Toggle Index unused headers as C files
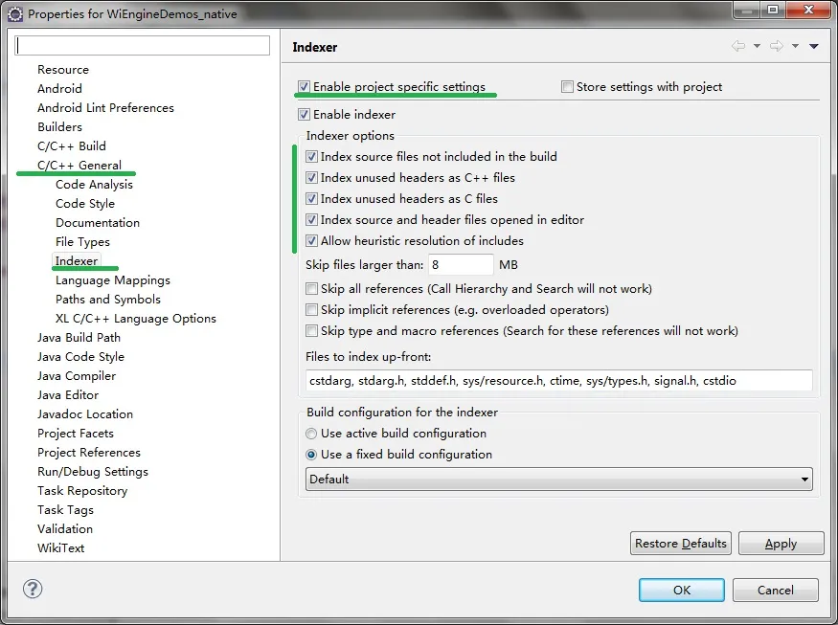The image size is (838, 625). coord(311,199)
